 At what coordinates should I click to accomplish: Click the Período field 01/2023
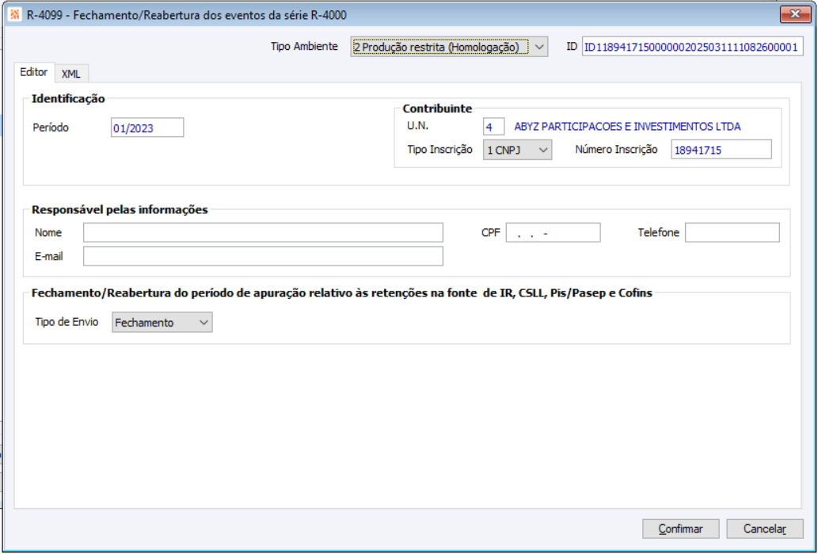click(147, 128)
